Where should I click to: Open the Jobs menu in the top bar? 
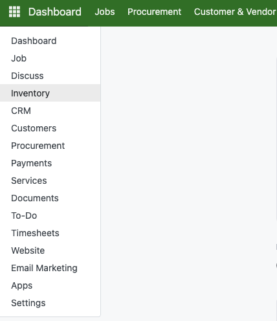coord(105,12)
